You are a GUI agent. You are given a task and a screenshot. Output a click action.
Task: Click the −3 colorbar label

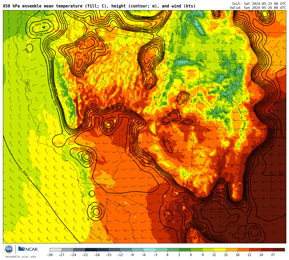click(155, 255)
